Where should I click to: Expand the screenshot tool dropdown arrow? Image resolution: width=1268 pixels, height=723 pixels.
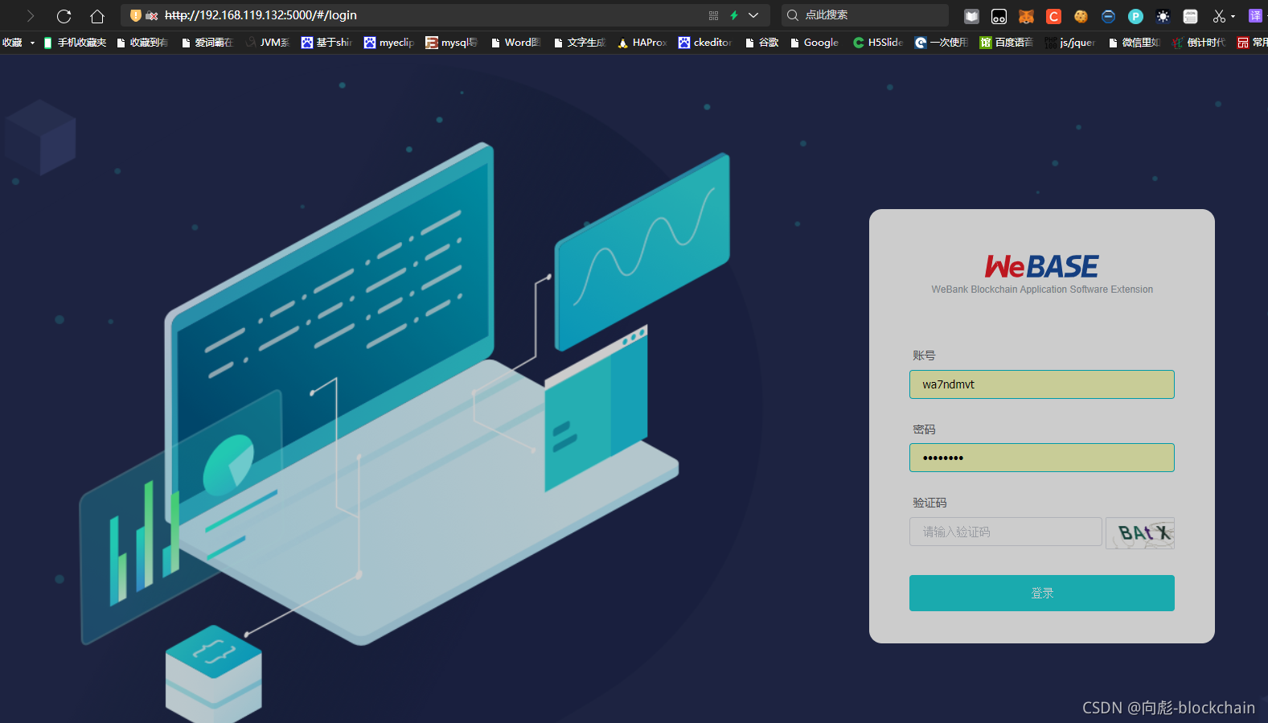[x=1233, y=16]
